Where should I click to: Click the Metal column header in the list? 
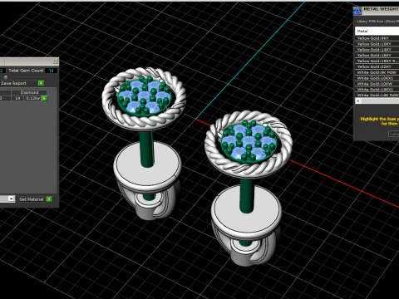click(377, 31)
